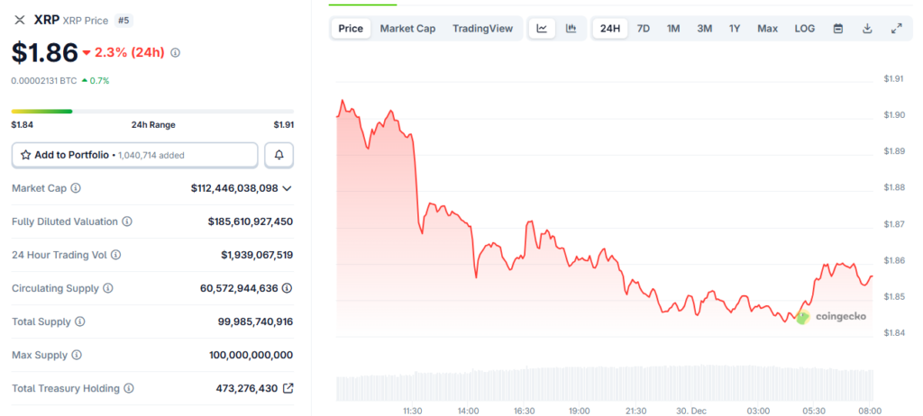Click the price alert bell icon
The image size is (923, 416).
(279, 155)
